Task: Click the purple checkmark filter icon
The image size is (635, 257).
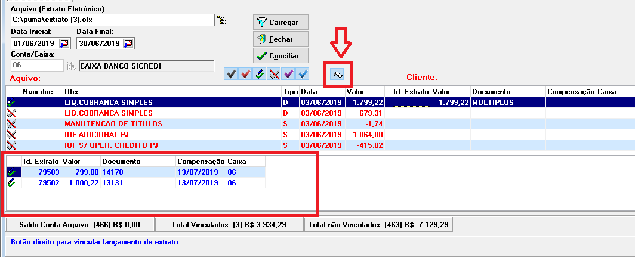Action: click(288, 74)
